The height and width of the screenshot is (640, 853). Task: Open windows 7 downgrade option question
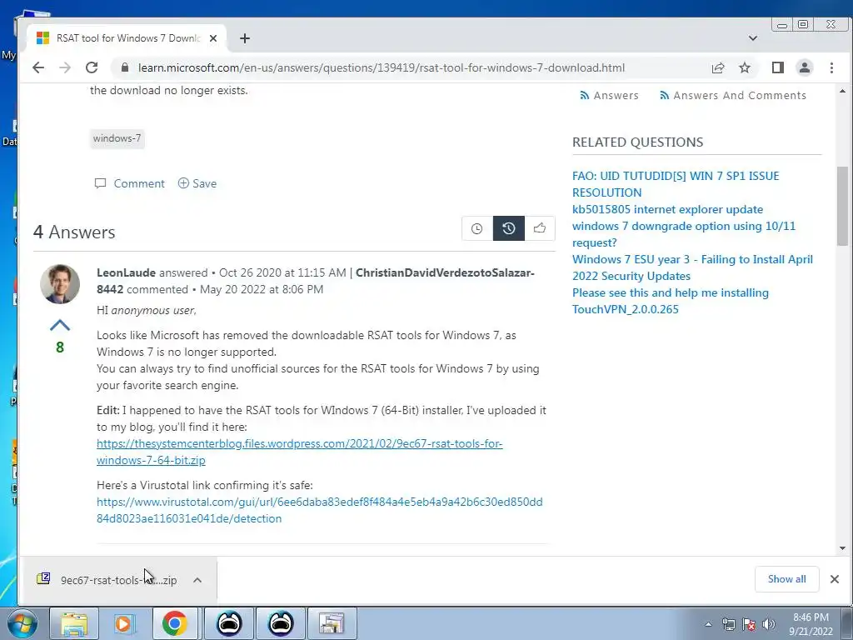pyautogui.click(x=684, y=234)
